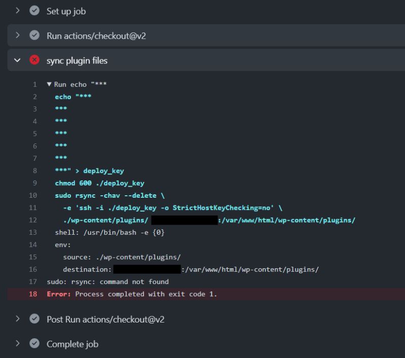Click the 'destination:' log line label
405x358 pixels.
tap(87, 270)
